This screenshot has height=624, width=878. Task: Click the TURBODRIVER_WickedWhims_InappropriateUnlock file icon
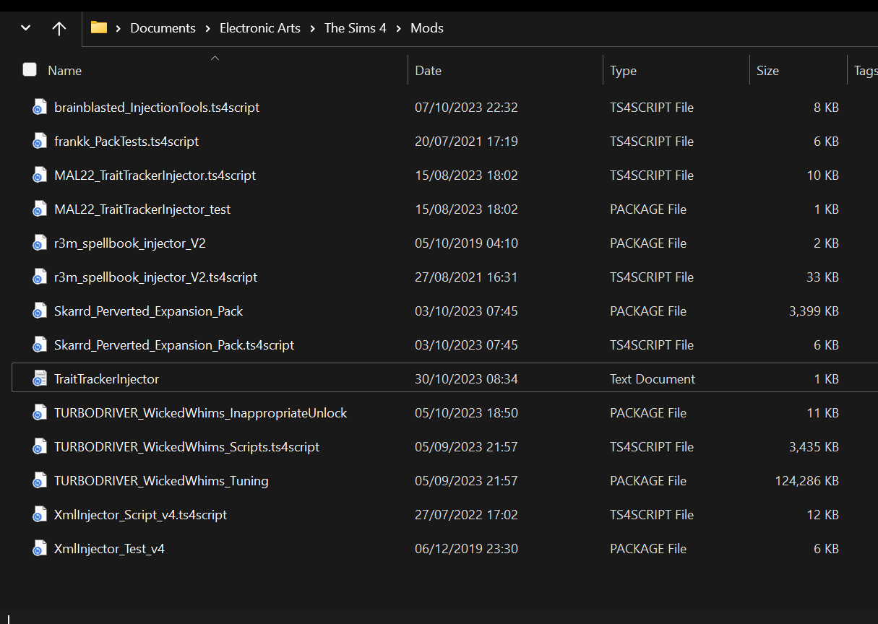point(39,413)
